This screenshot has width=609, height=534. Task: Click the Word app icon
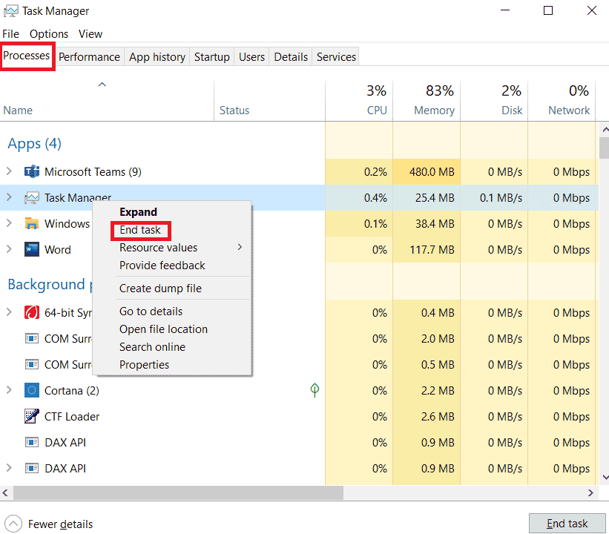click(x=31, y=249)
